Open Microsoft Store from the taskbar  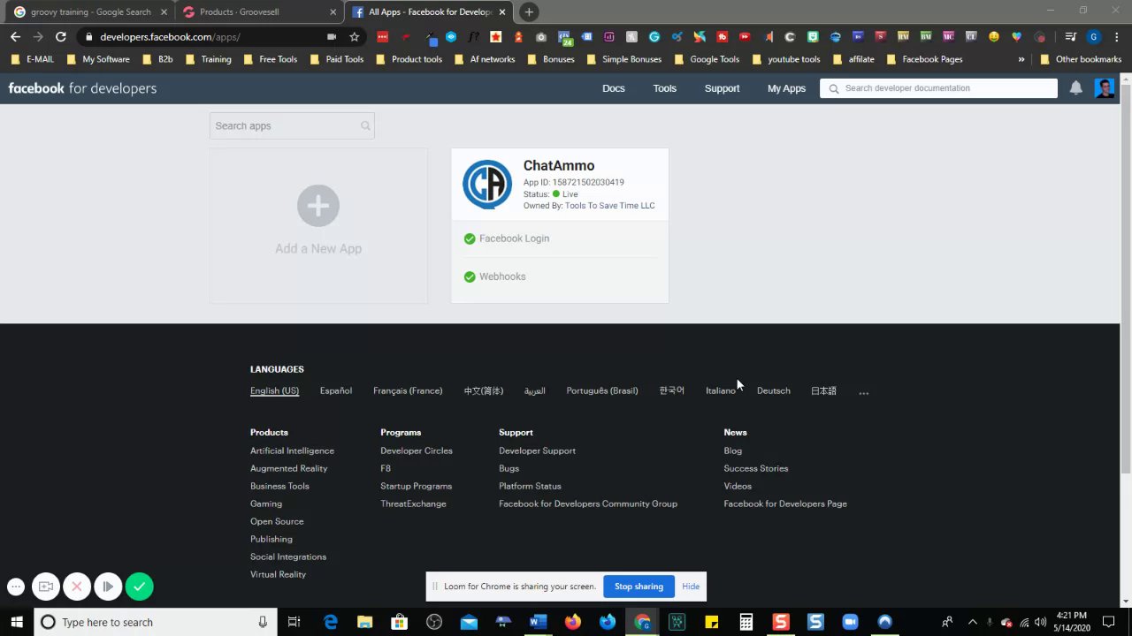[x=400, y=622]
